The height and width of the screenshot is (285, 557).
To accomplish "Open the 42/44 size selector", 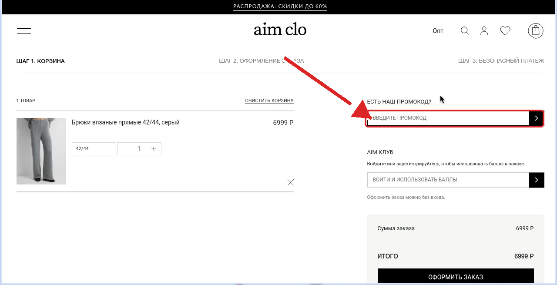I will [94, 149].
